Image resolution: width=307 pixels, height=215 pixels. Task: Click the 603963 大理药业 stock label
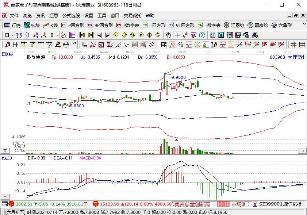click(x=288, y=57)
